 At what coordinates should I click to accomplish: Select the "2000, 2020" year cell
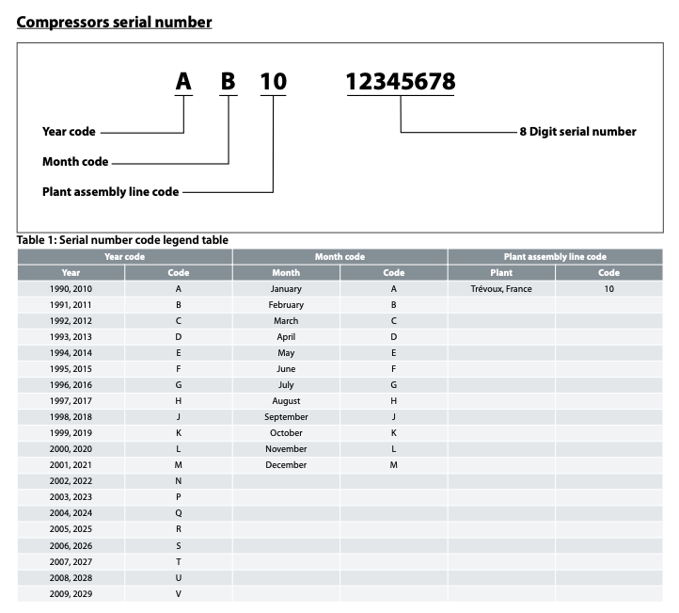(71, 449)
